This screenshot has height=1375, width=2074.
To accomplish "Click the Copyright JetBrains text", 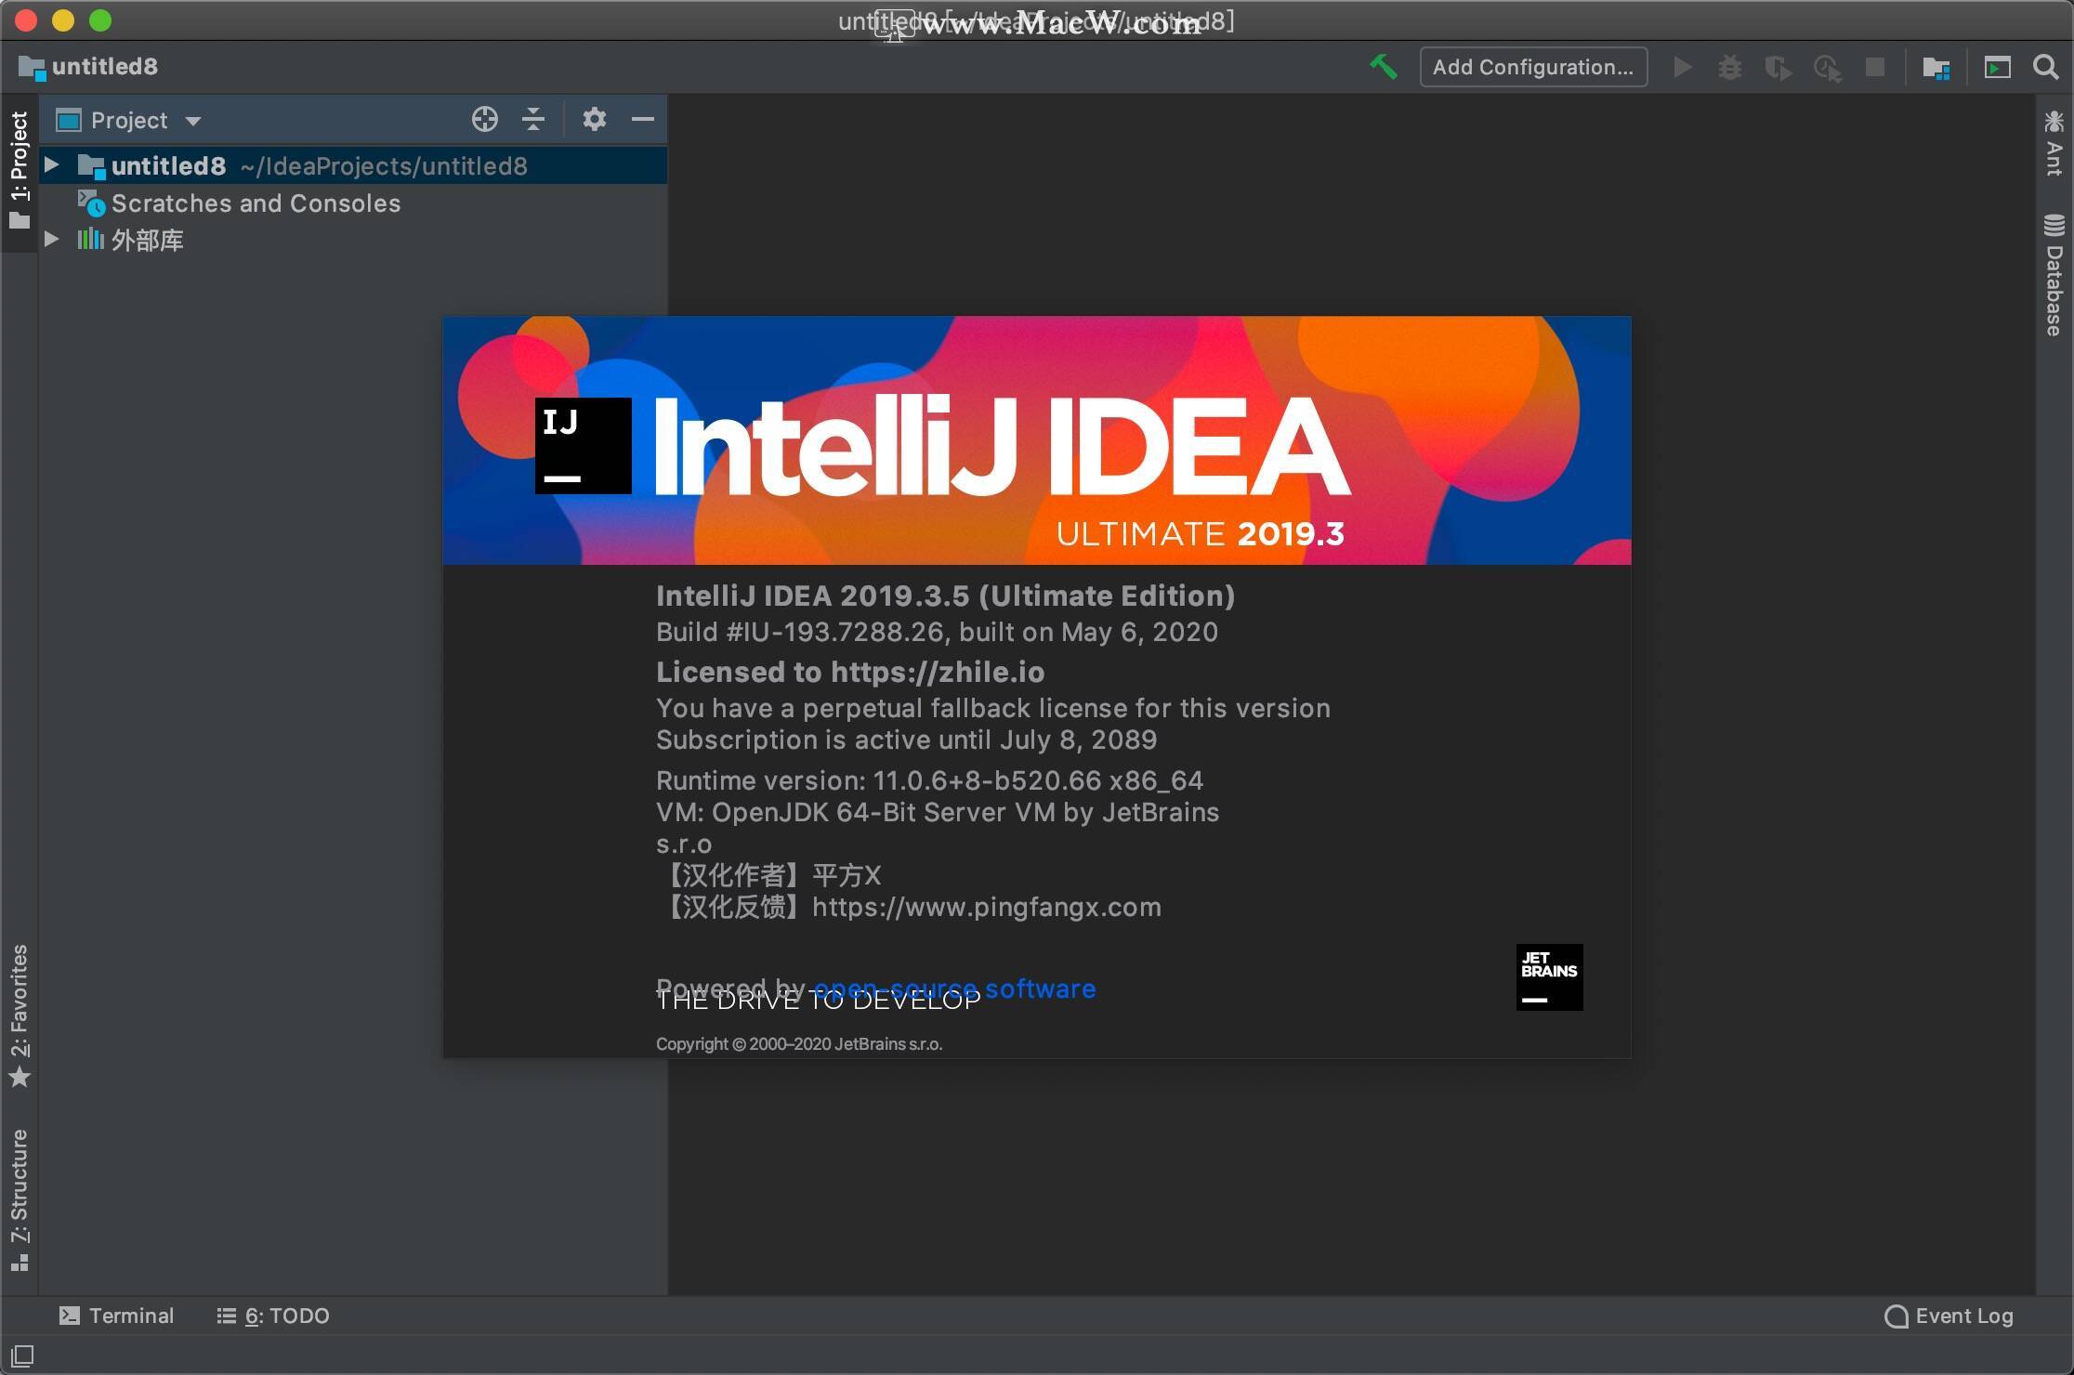I will pyautogui.click(x=799, y=1043).
